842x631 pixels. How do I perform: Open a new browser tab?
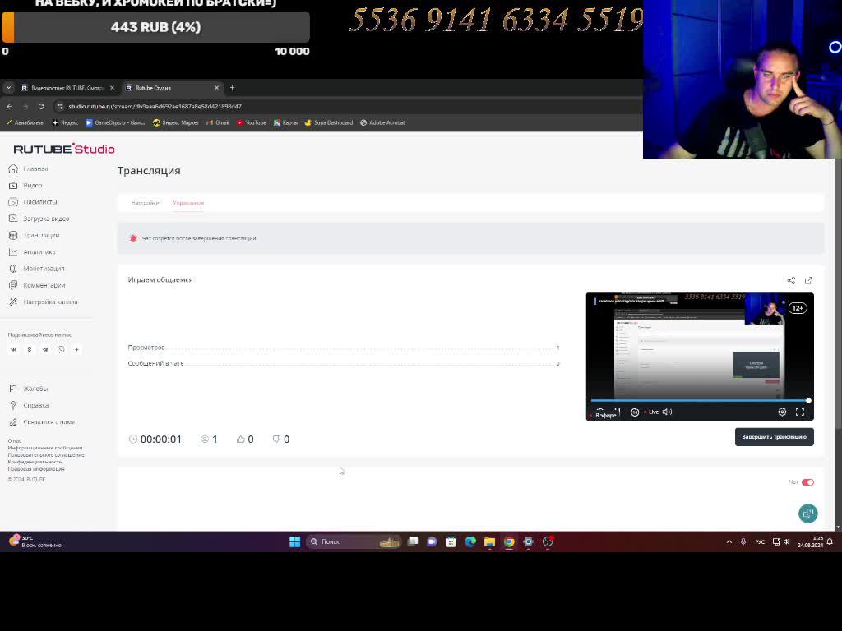[x=233, y=88]
